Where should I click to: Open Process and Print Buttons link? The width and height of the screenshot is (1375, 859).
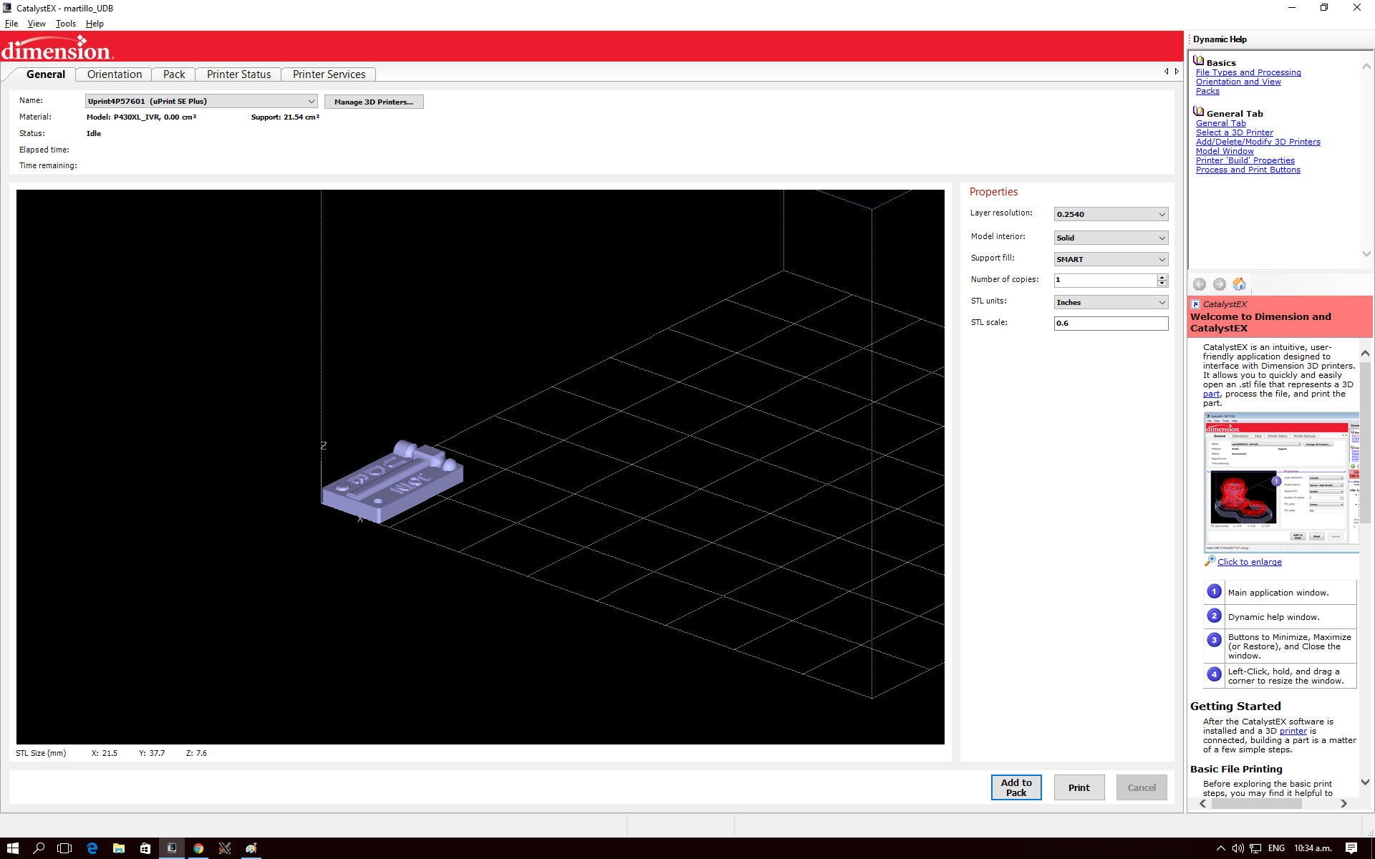click(1248, 170)
